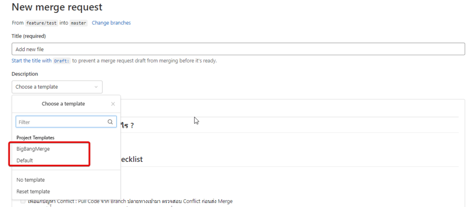The image size is (472, 207).
Task: Click the feature/test source branch label
Action: [x=41, y=23]
